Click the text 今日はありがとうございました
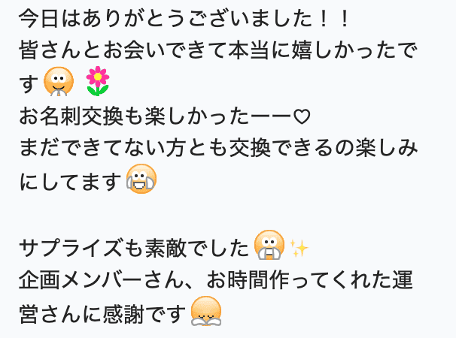This screenshot has height=338, width=456. (166, 20)
